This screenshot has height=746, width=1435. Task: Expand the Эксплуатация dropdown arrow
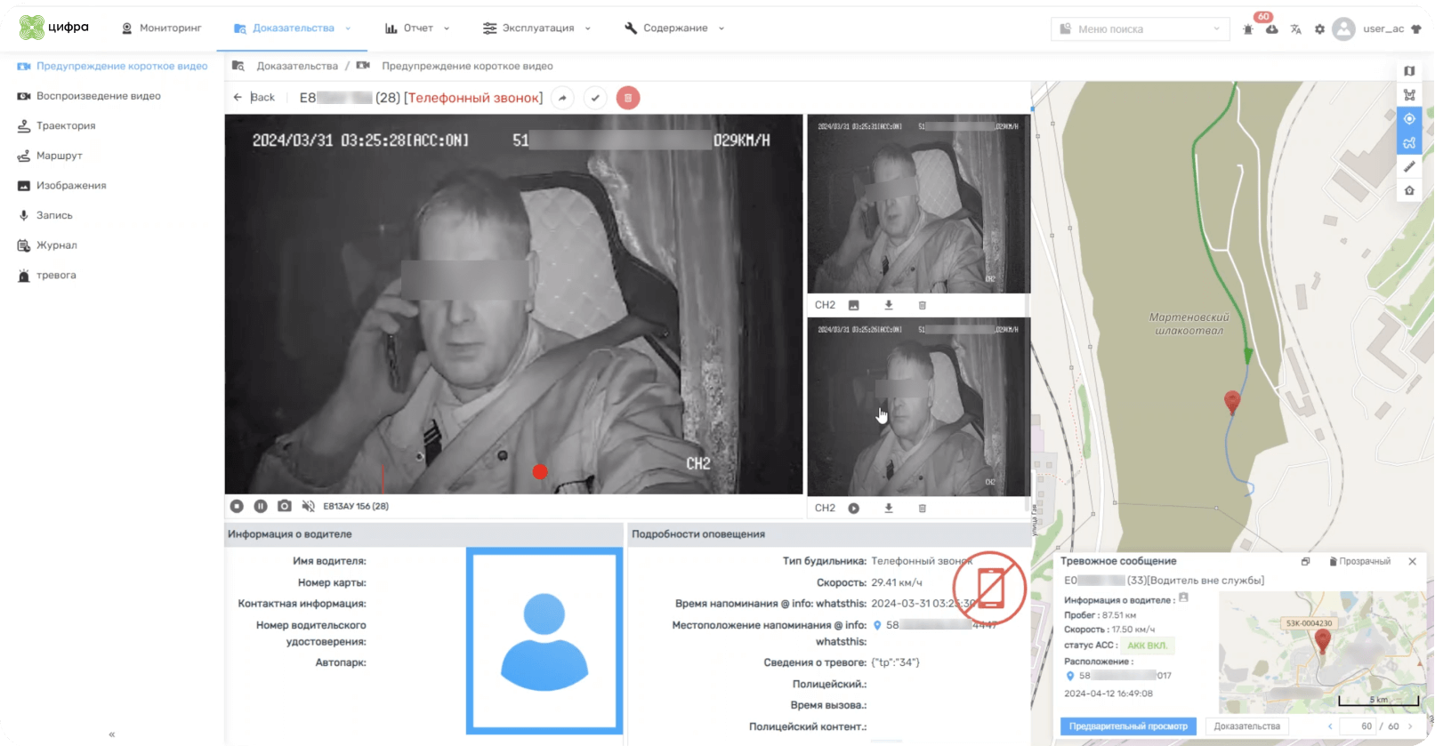click(588, 28)
